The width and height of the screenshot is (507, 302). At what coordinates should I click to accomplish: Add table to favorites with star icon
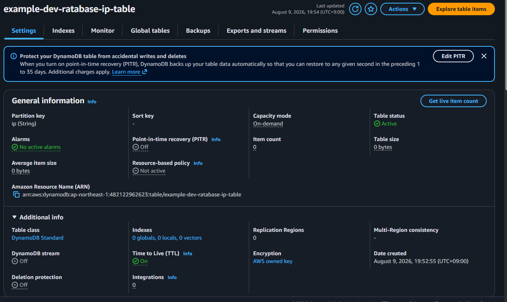[371, 9]
